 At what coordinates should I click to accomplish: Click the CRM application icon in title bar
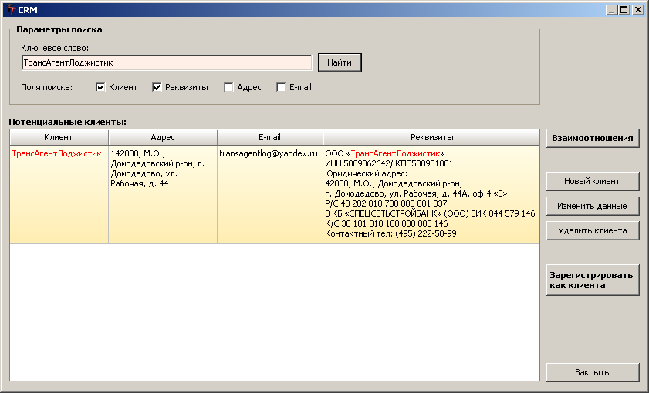11,10
